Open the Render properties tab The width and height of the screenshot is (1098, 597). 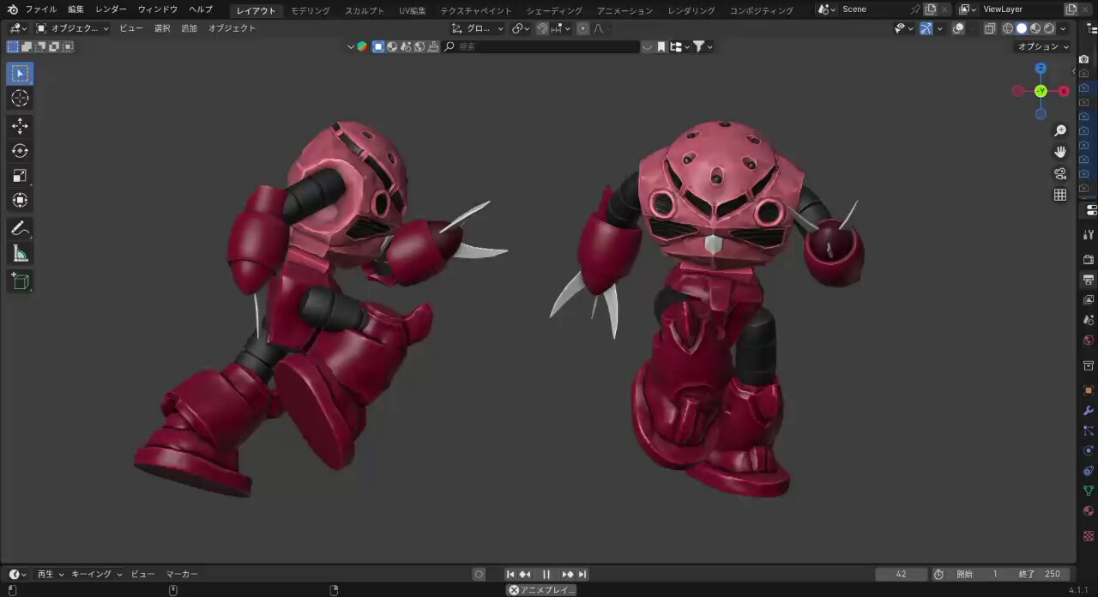pos(1089,259)
